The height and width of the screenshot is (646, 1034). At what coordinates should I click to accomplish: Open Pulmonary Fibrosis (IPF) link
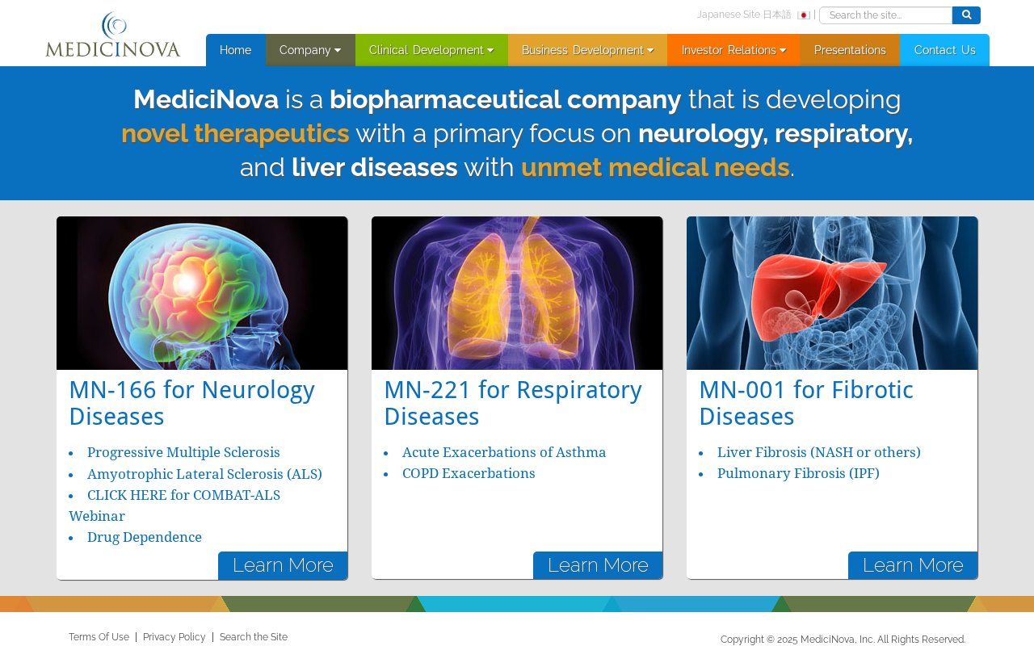coord(798,473)
